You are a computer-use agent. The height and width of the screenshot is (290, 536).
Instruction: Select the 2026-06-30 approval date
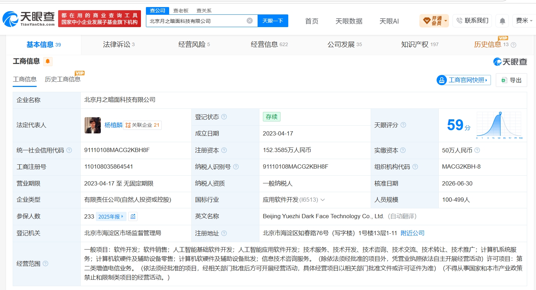click(457, 183)
